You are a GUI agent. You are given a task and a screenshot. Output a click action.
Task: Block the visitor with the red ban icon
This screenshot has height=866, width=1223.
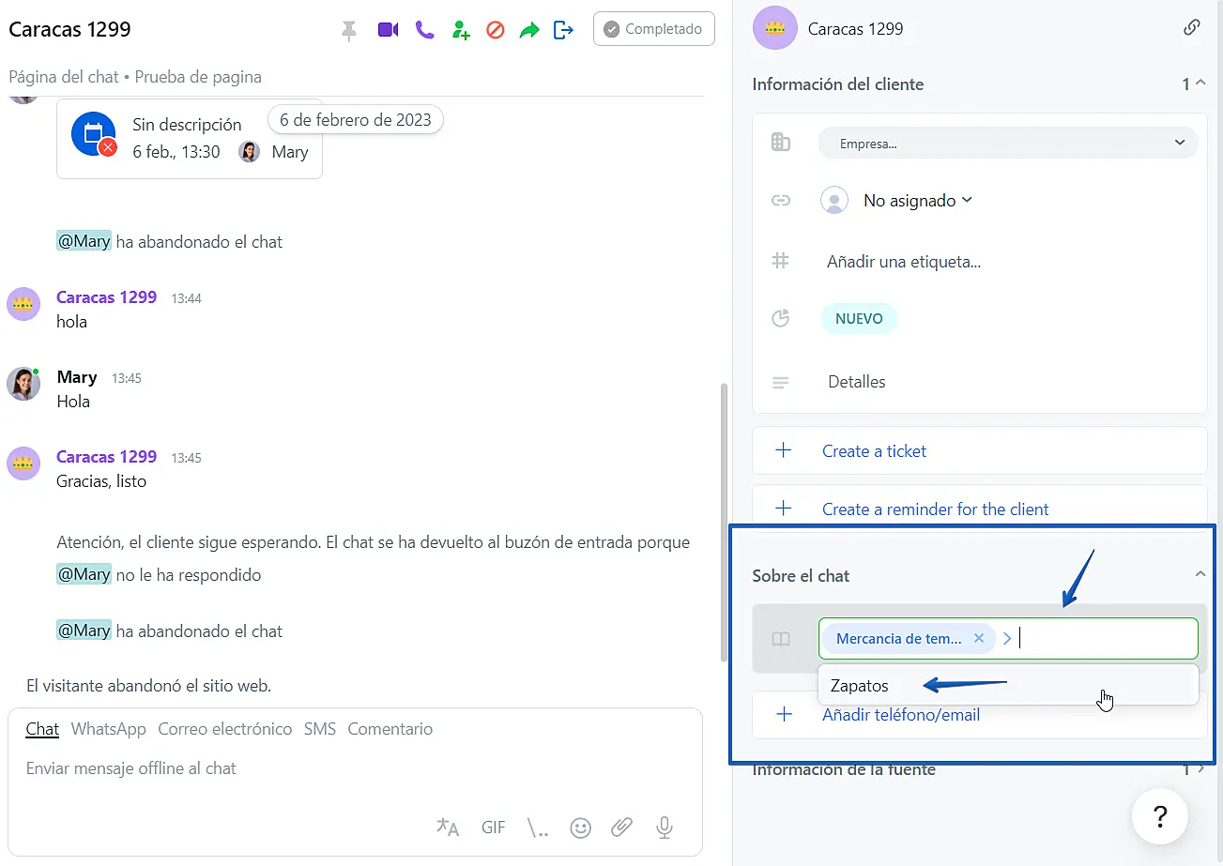coord(496,30)
